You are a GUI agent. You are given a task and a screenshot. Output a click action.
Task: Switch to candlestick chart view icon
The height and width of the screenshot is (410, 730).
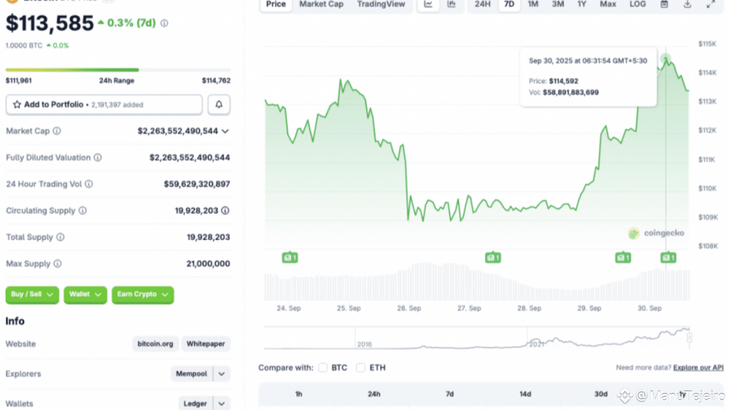point(451,4)
